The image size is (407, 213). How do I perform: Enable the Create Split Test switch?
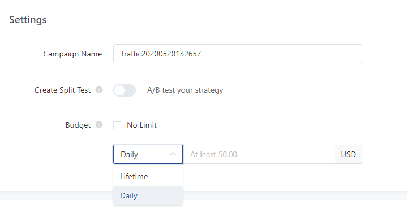125,90
